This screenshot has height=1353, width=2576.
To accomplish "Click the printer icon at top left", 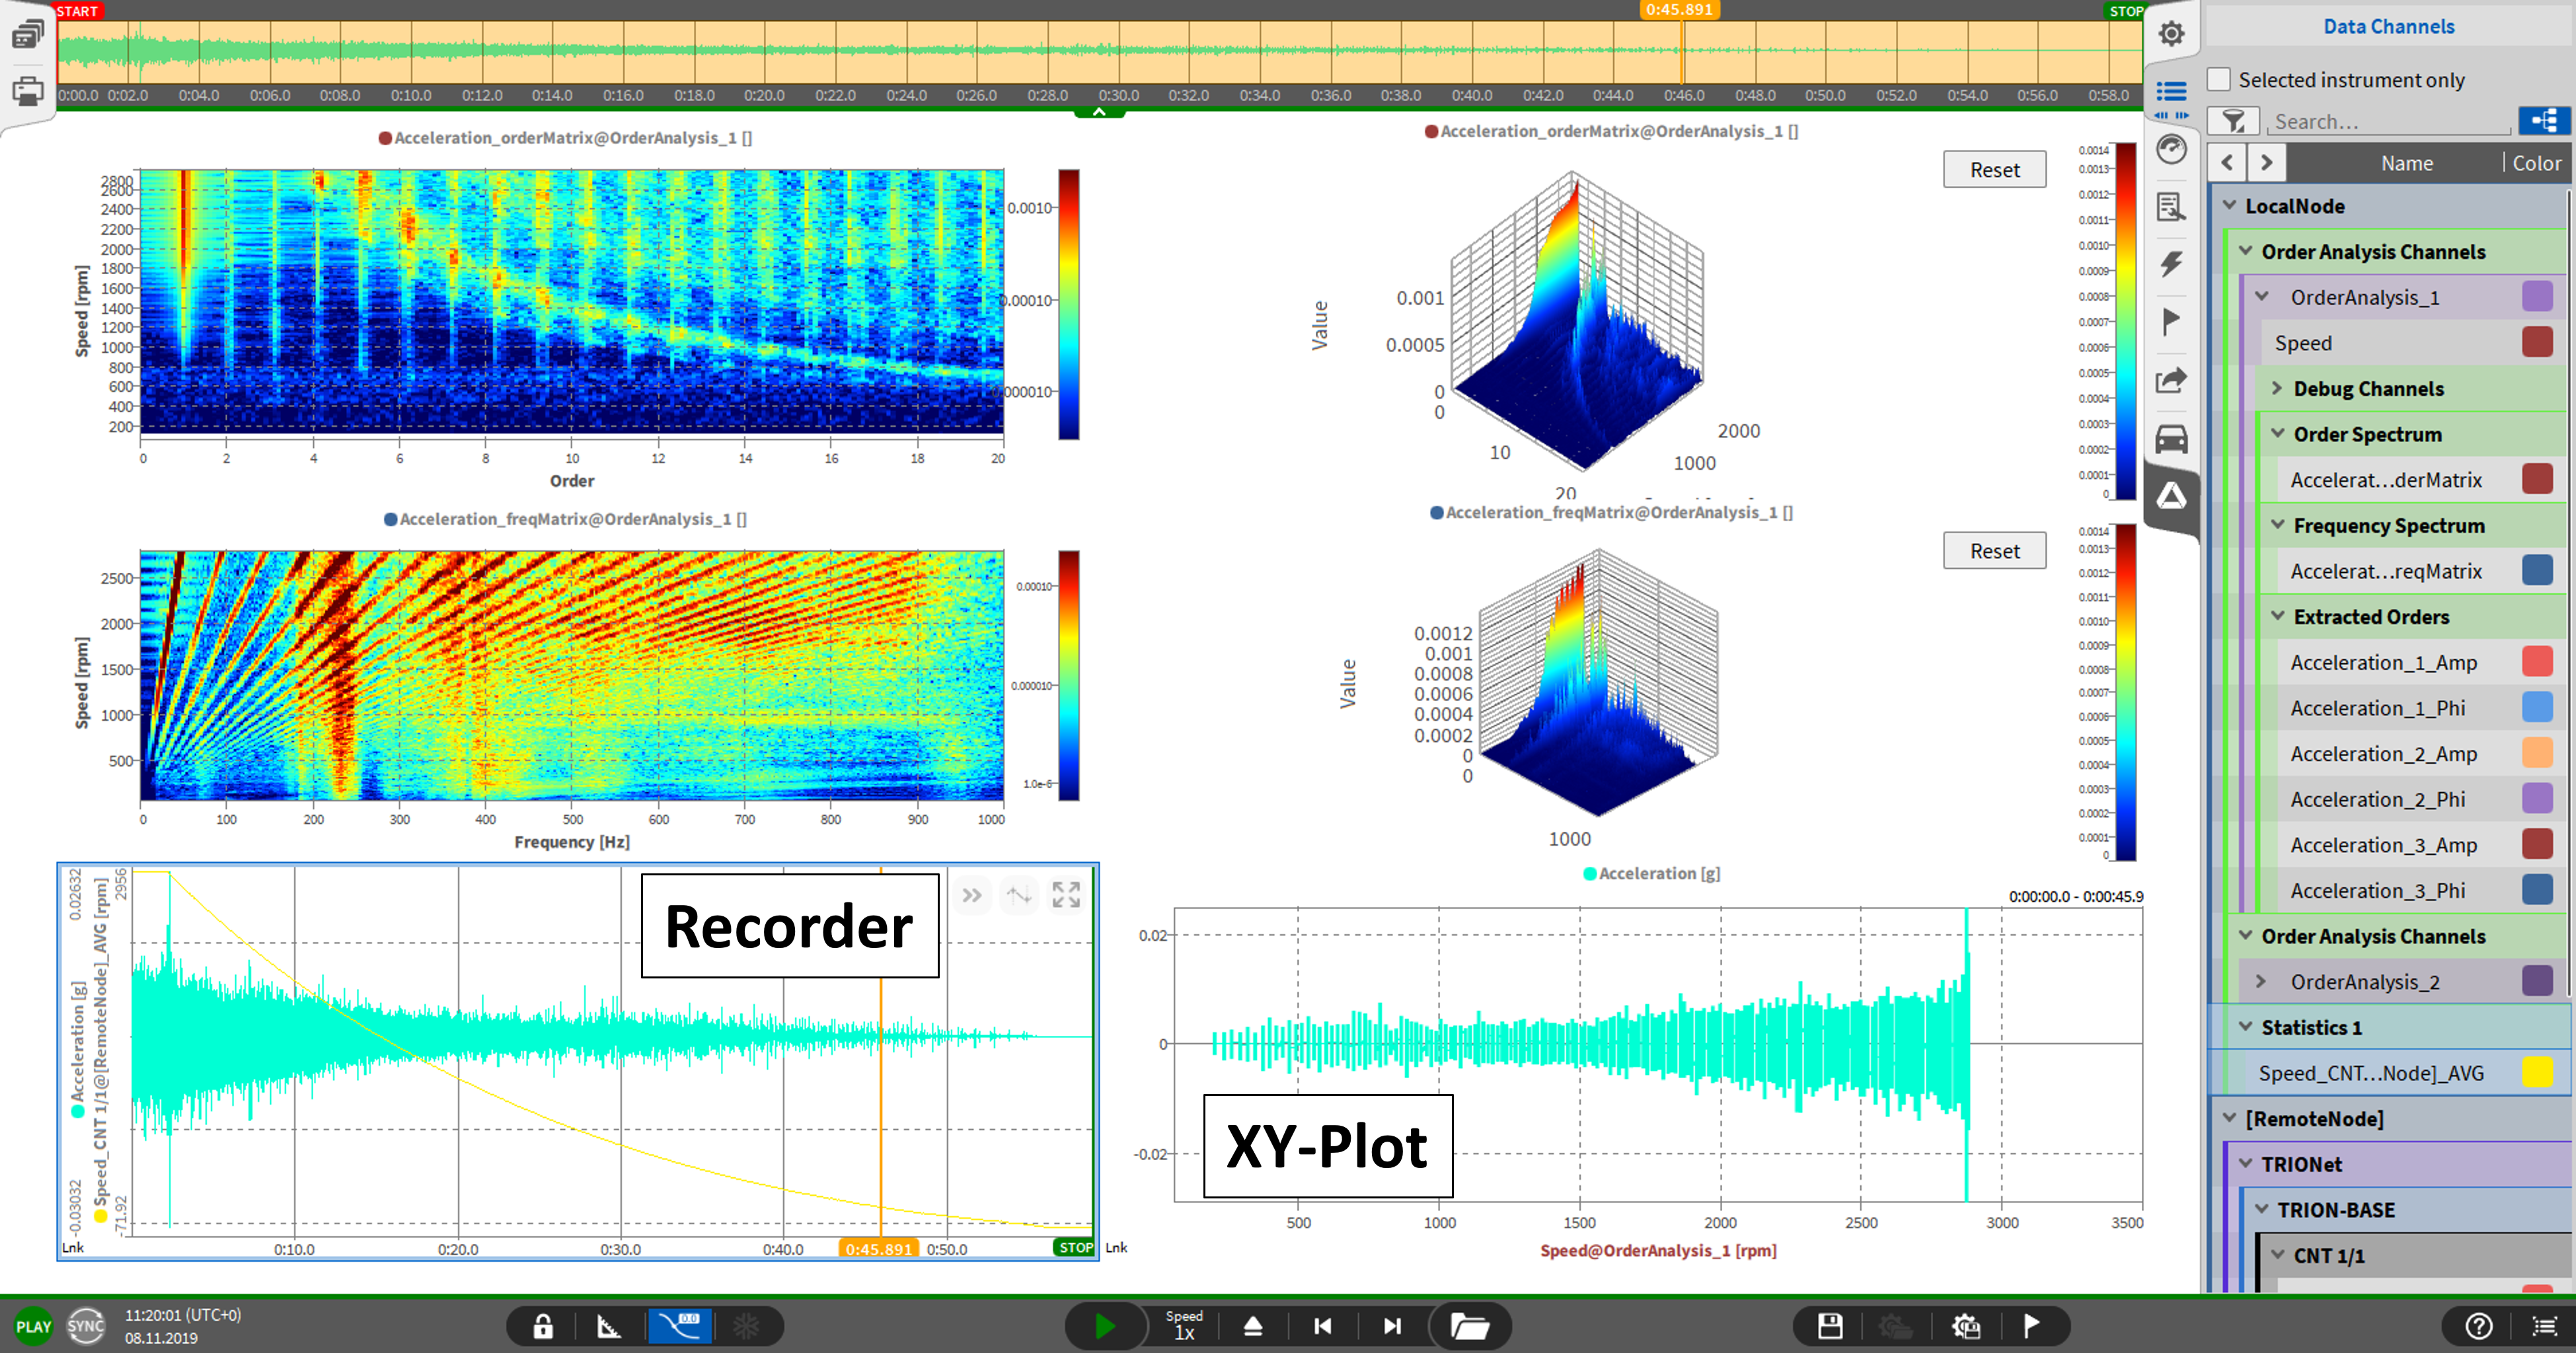I will (27, 92).
